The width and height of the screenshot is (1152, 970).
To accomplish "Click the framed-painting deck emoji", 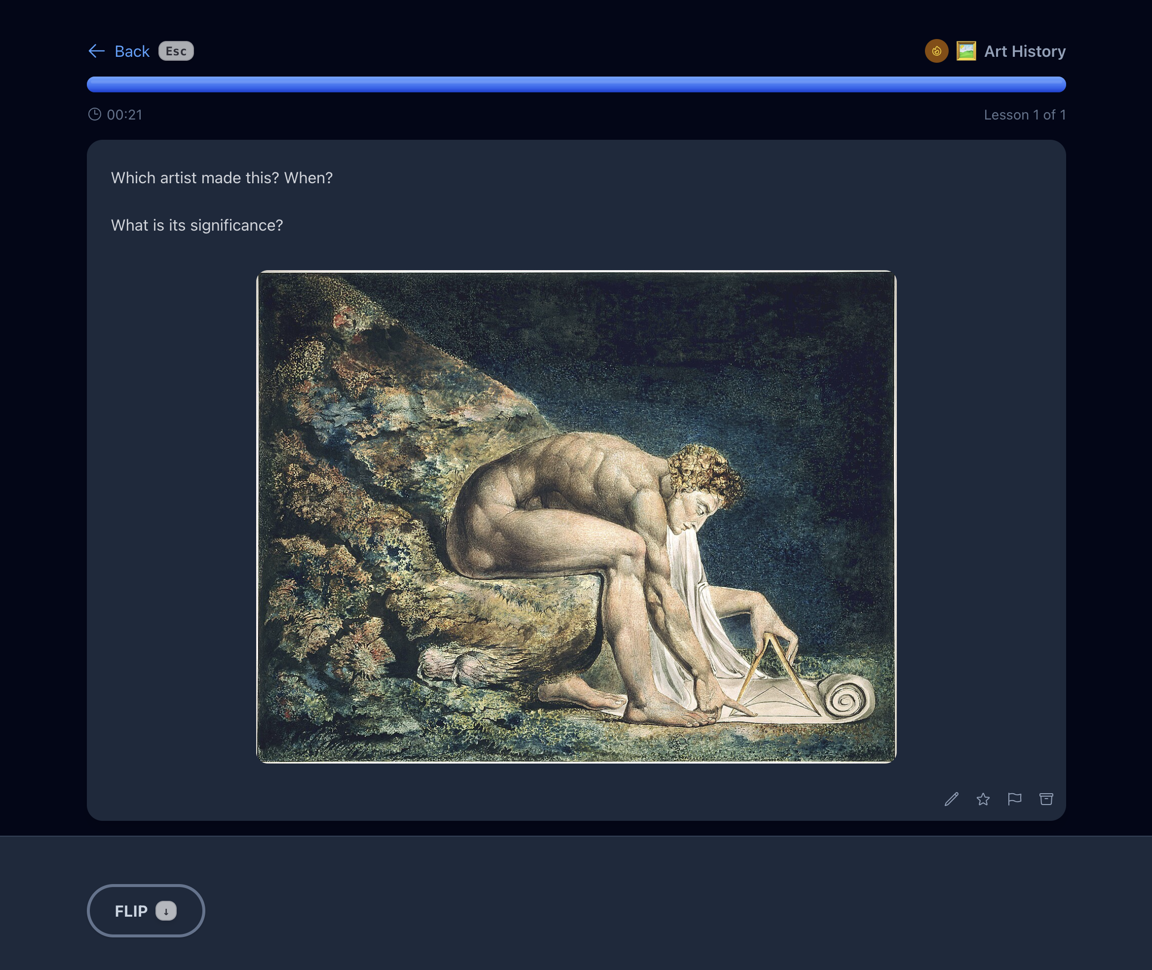I will pos(966,50).
